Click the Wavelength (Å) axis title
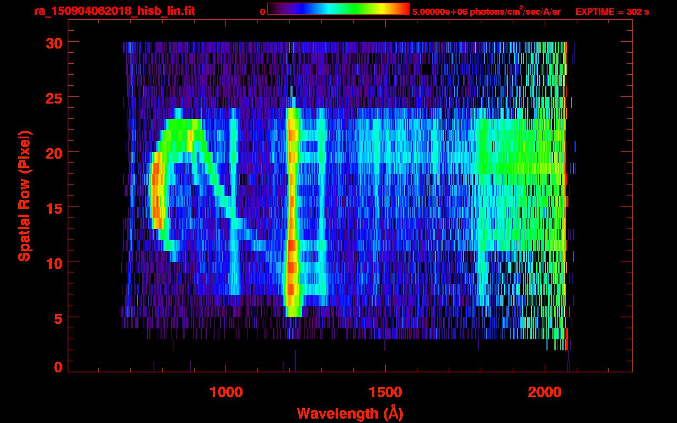 [354, 413]
